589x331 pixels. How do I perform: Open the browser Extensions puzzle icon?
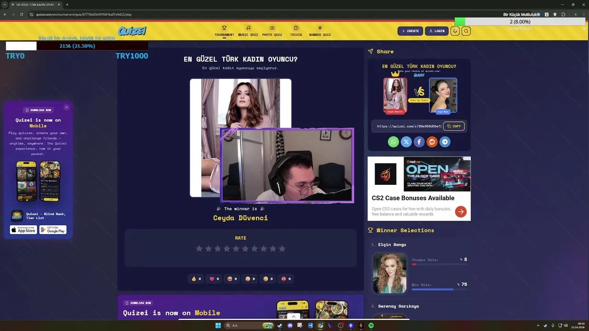(563, 14)
